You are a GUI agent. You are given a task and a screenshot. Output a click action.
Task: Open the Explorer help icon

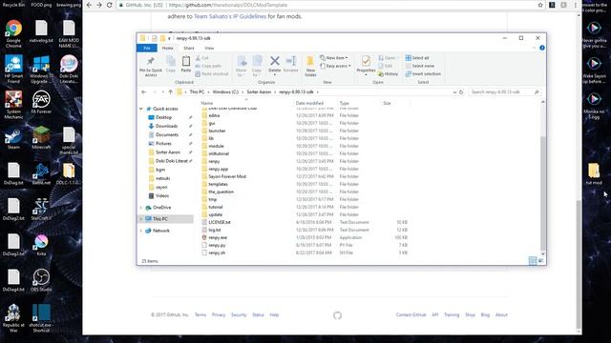pyautogui.click(x=542, y=48)
